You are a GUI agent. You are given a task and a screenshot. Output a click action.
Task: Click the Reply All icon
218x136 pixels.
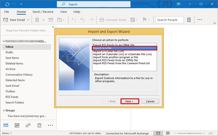[x=83, y=20]
